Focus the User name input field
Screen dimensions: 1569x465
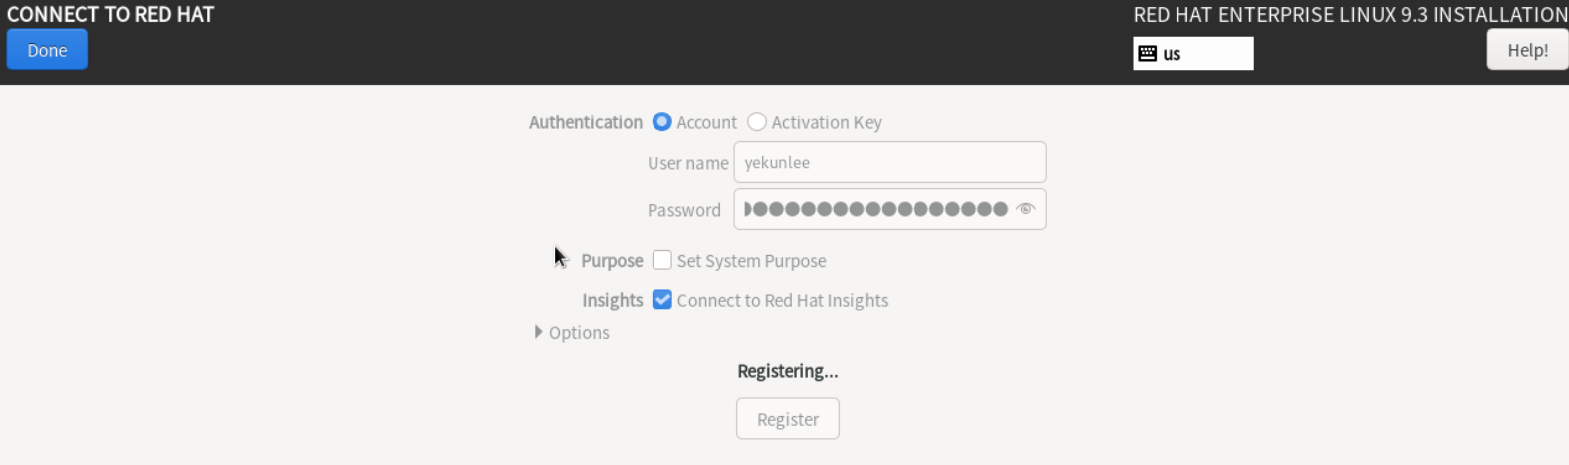pos(889,162)
